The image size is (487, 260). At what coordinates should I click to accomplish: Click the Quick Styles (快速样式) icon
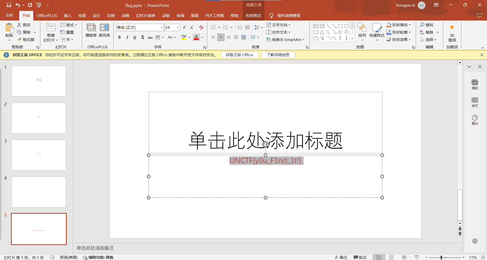(377, 28)
